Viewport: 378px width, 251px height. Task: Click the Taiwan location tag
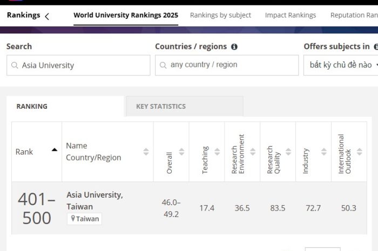(x=85, y=219)
